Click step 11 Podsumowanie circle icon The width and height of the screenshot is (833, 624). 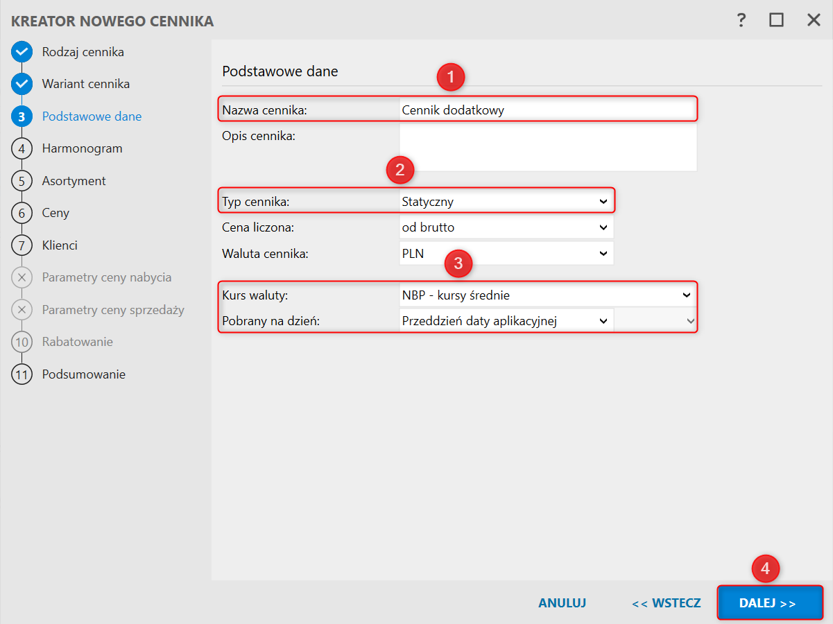coord(22,374)
